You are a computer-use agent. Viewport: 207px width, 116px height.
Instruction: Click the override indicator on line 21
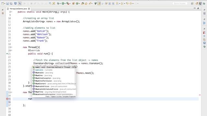[7, 54]
